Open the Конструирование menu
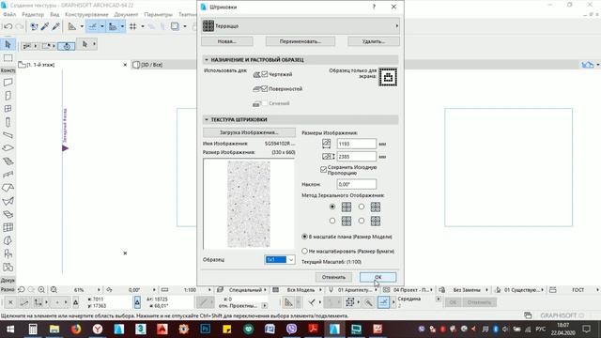The width and height of the screenshot is (601, 338). pos(86,15)
